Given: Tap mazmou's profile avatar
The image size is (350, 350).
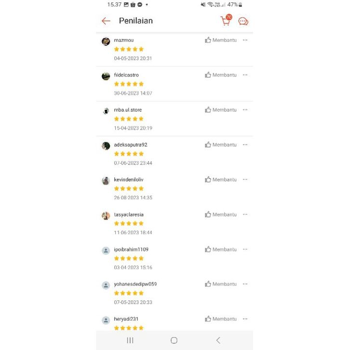Looking at the screenshot, I should [x=106, y=41].
